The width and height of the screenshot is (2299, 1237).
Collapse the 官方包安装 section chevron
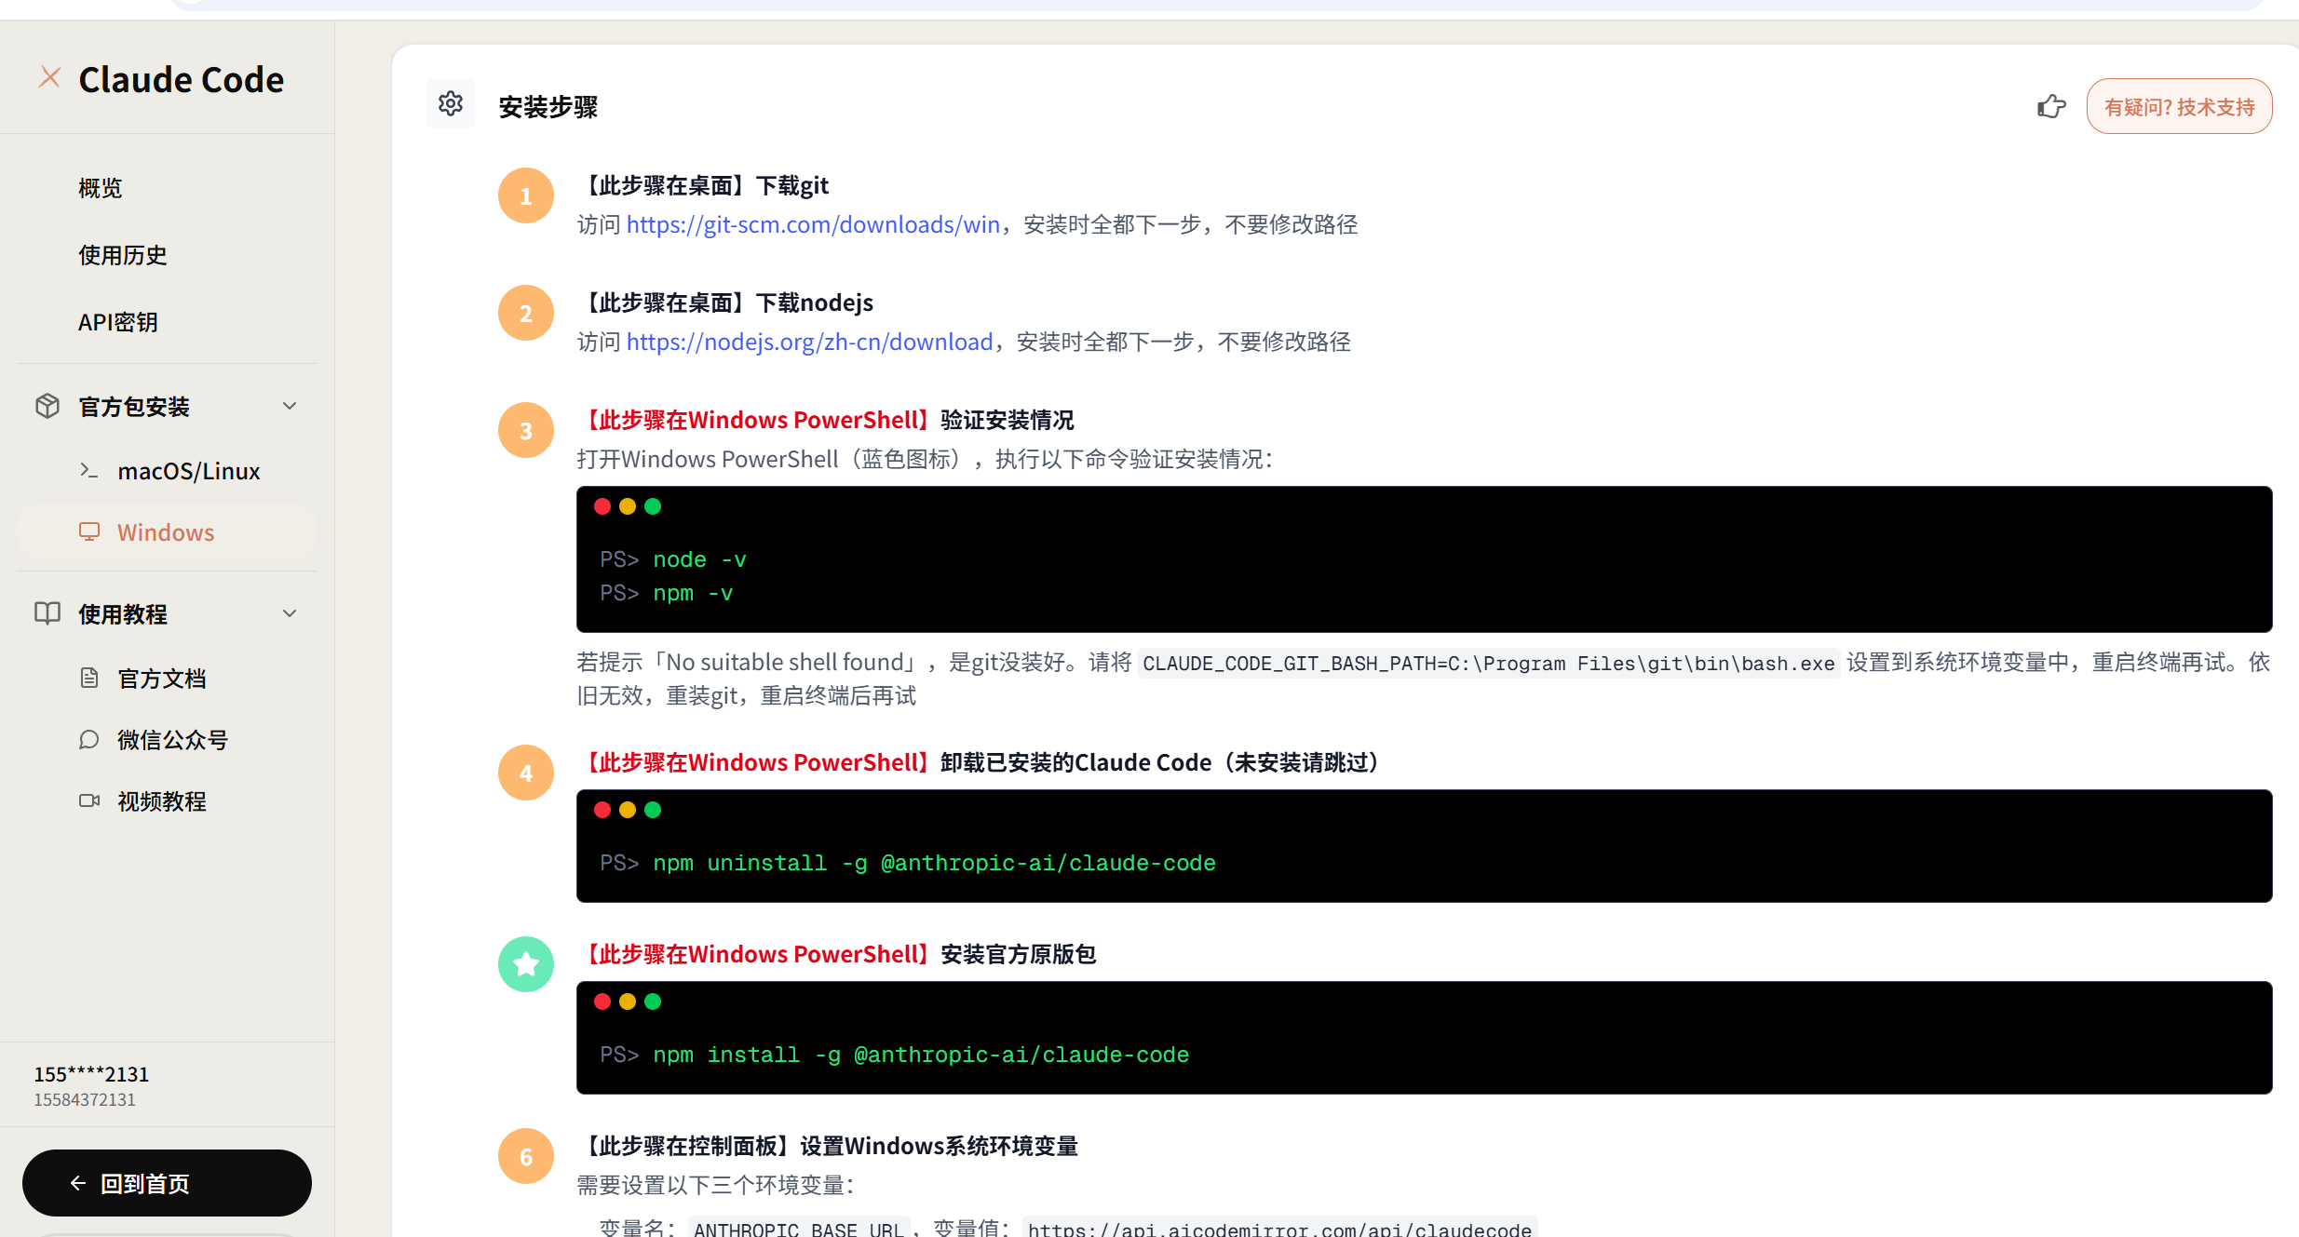[290, 406]
